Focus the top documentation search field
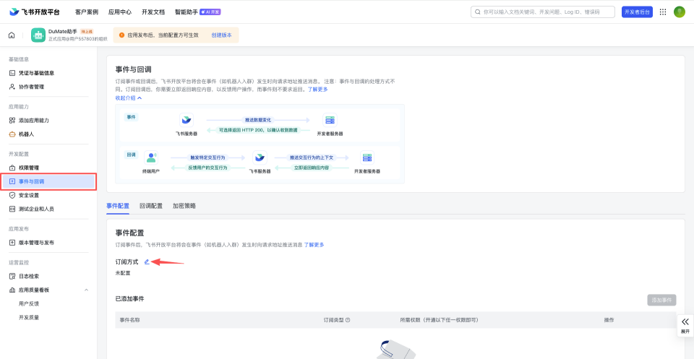Screen dimensions: 694x359 (542, 12)
